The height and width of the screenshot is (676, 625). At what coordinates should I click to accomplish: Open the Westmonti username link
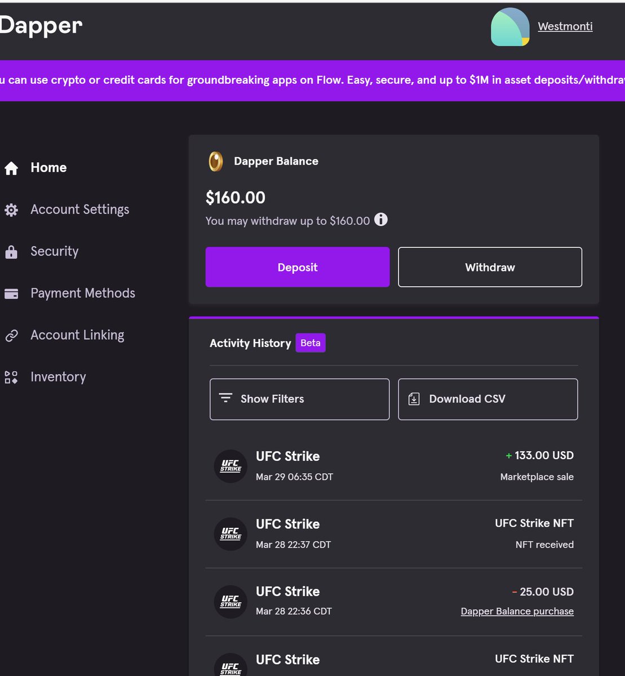565,26
